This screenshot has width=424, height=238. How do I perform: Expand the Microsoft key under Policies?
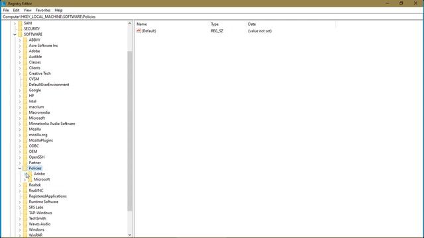pyautogui.click(x=25, y=179)
